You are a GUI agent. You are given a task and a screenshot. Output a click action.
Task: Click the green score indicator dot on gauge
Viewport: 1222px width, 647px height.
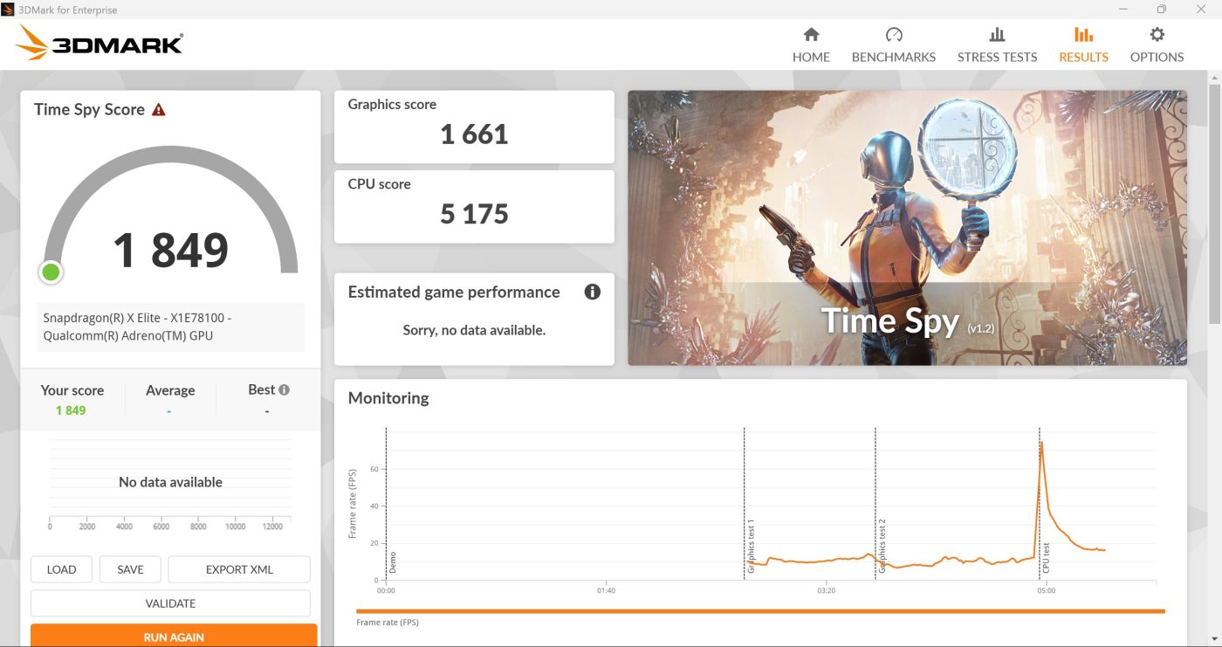(x=51, y=272)
